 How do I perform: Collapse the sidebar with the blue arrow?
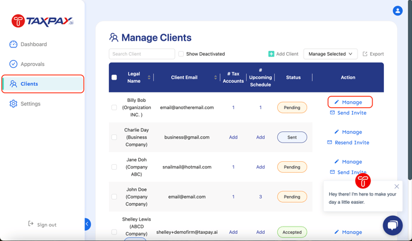click(x=87, y=224)
